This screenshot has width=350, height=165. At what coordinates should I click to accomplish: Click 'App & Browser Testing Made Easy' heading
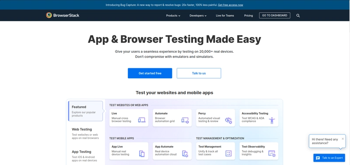pyautogui.click(x=174, y=39)
